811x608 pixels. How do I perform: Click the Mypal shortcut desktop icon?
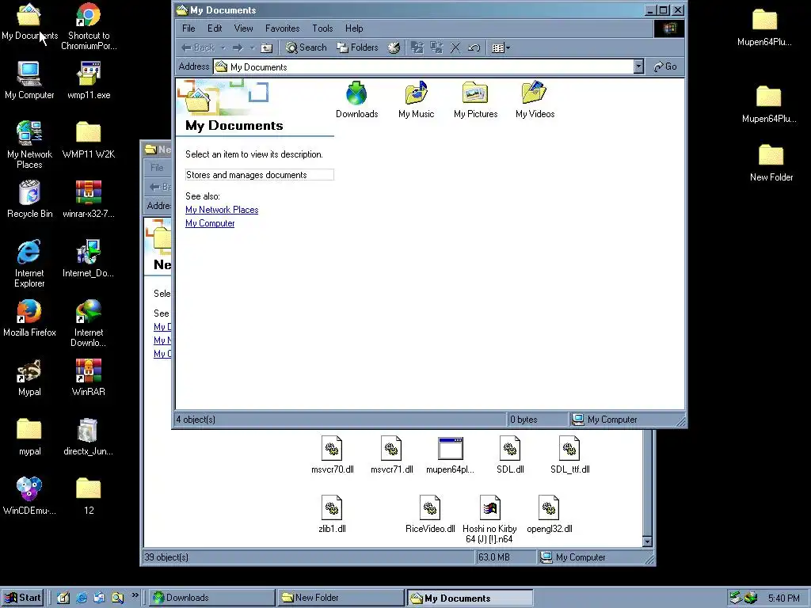click(29, 378)
